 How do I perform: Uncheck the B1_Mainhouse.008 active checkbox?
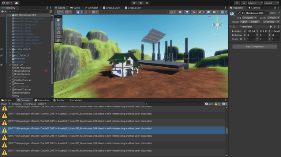tap(239, 13)
